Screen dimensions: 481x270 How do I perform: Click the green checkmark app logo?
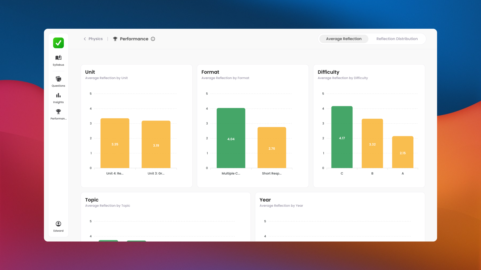tap(58, 43)
